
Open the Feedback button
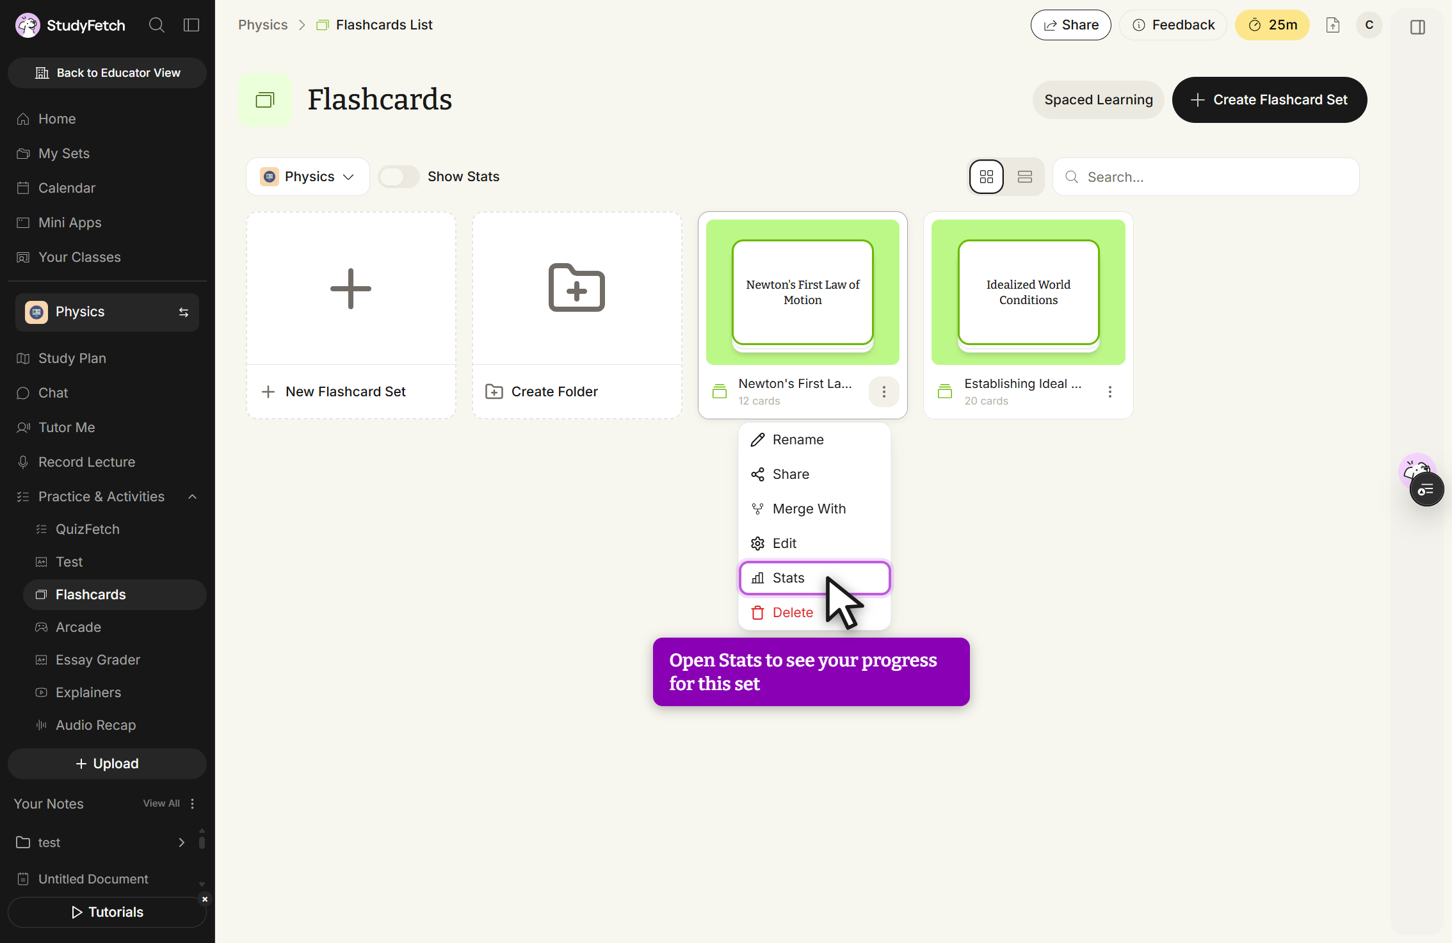pos(1173,25)
